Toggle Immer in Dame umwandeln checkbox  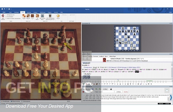6,19
